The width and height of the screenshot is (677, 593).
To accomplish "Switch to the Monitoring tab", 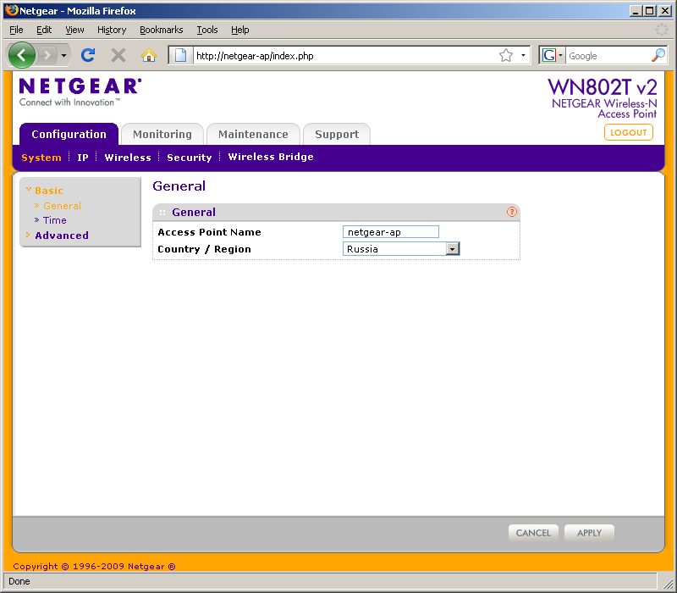I will (x=162, y=135).
